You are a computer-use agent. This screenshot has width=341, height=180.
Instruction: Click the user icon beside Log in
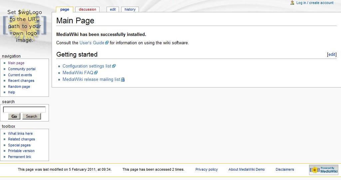click(x=292, y=3)
